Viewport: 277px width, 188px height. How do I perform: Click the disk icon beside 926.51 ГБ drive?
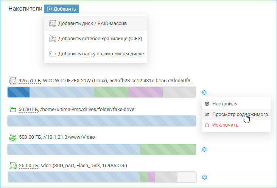pyautogui.click(x=13, y=81)
